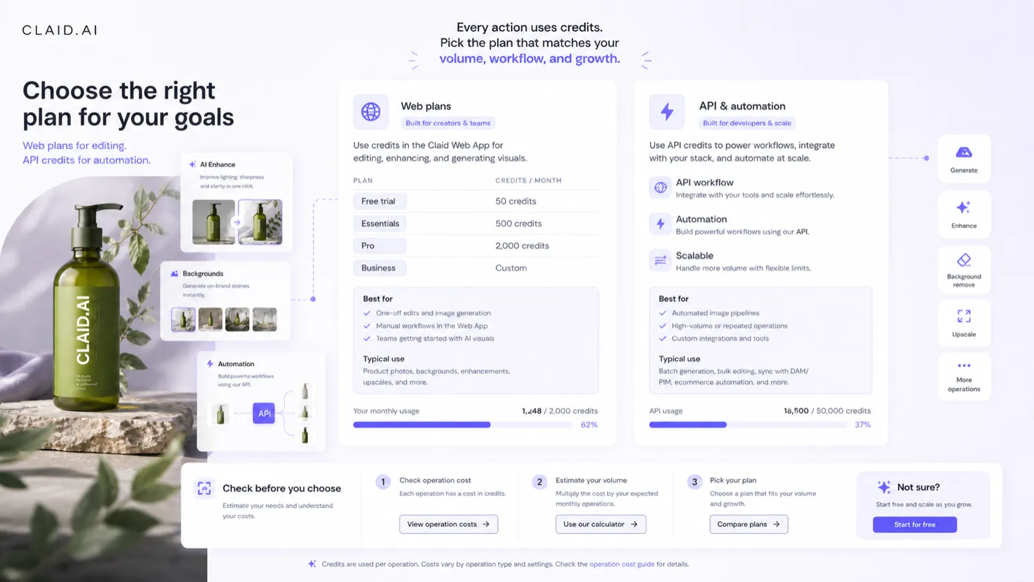Screen dimensions: 1034x582
Task: Click the Manual workflows checkmark
Action: pos(367,325)
